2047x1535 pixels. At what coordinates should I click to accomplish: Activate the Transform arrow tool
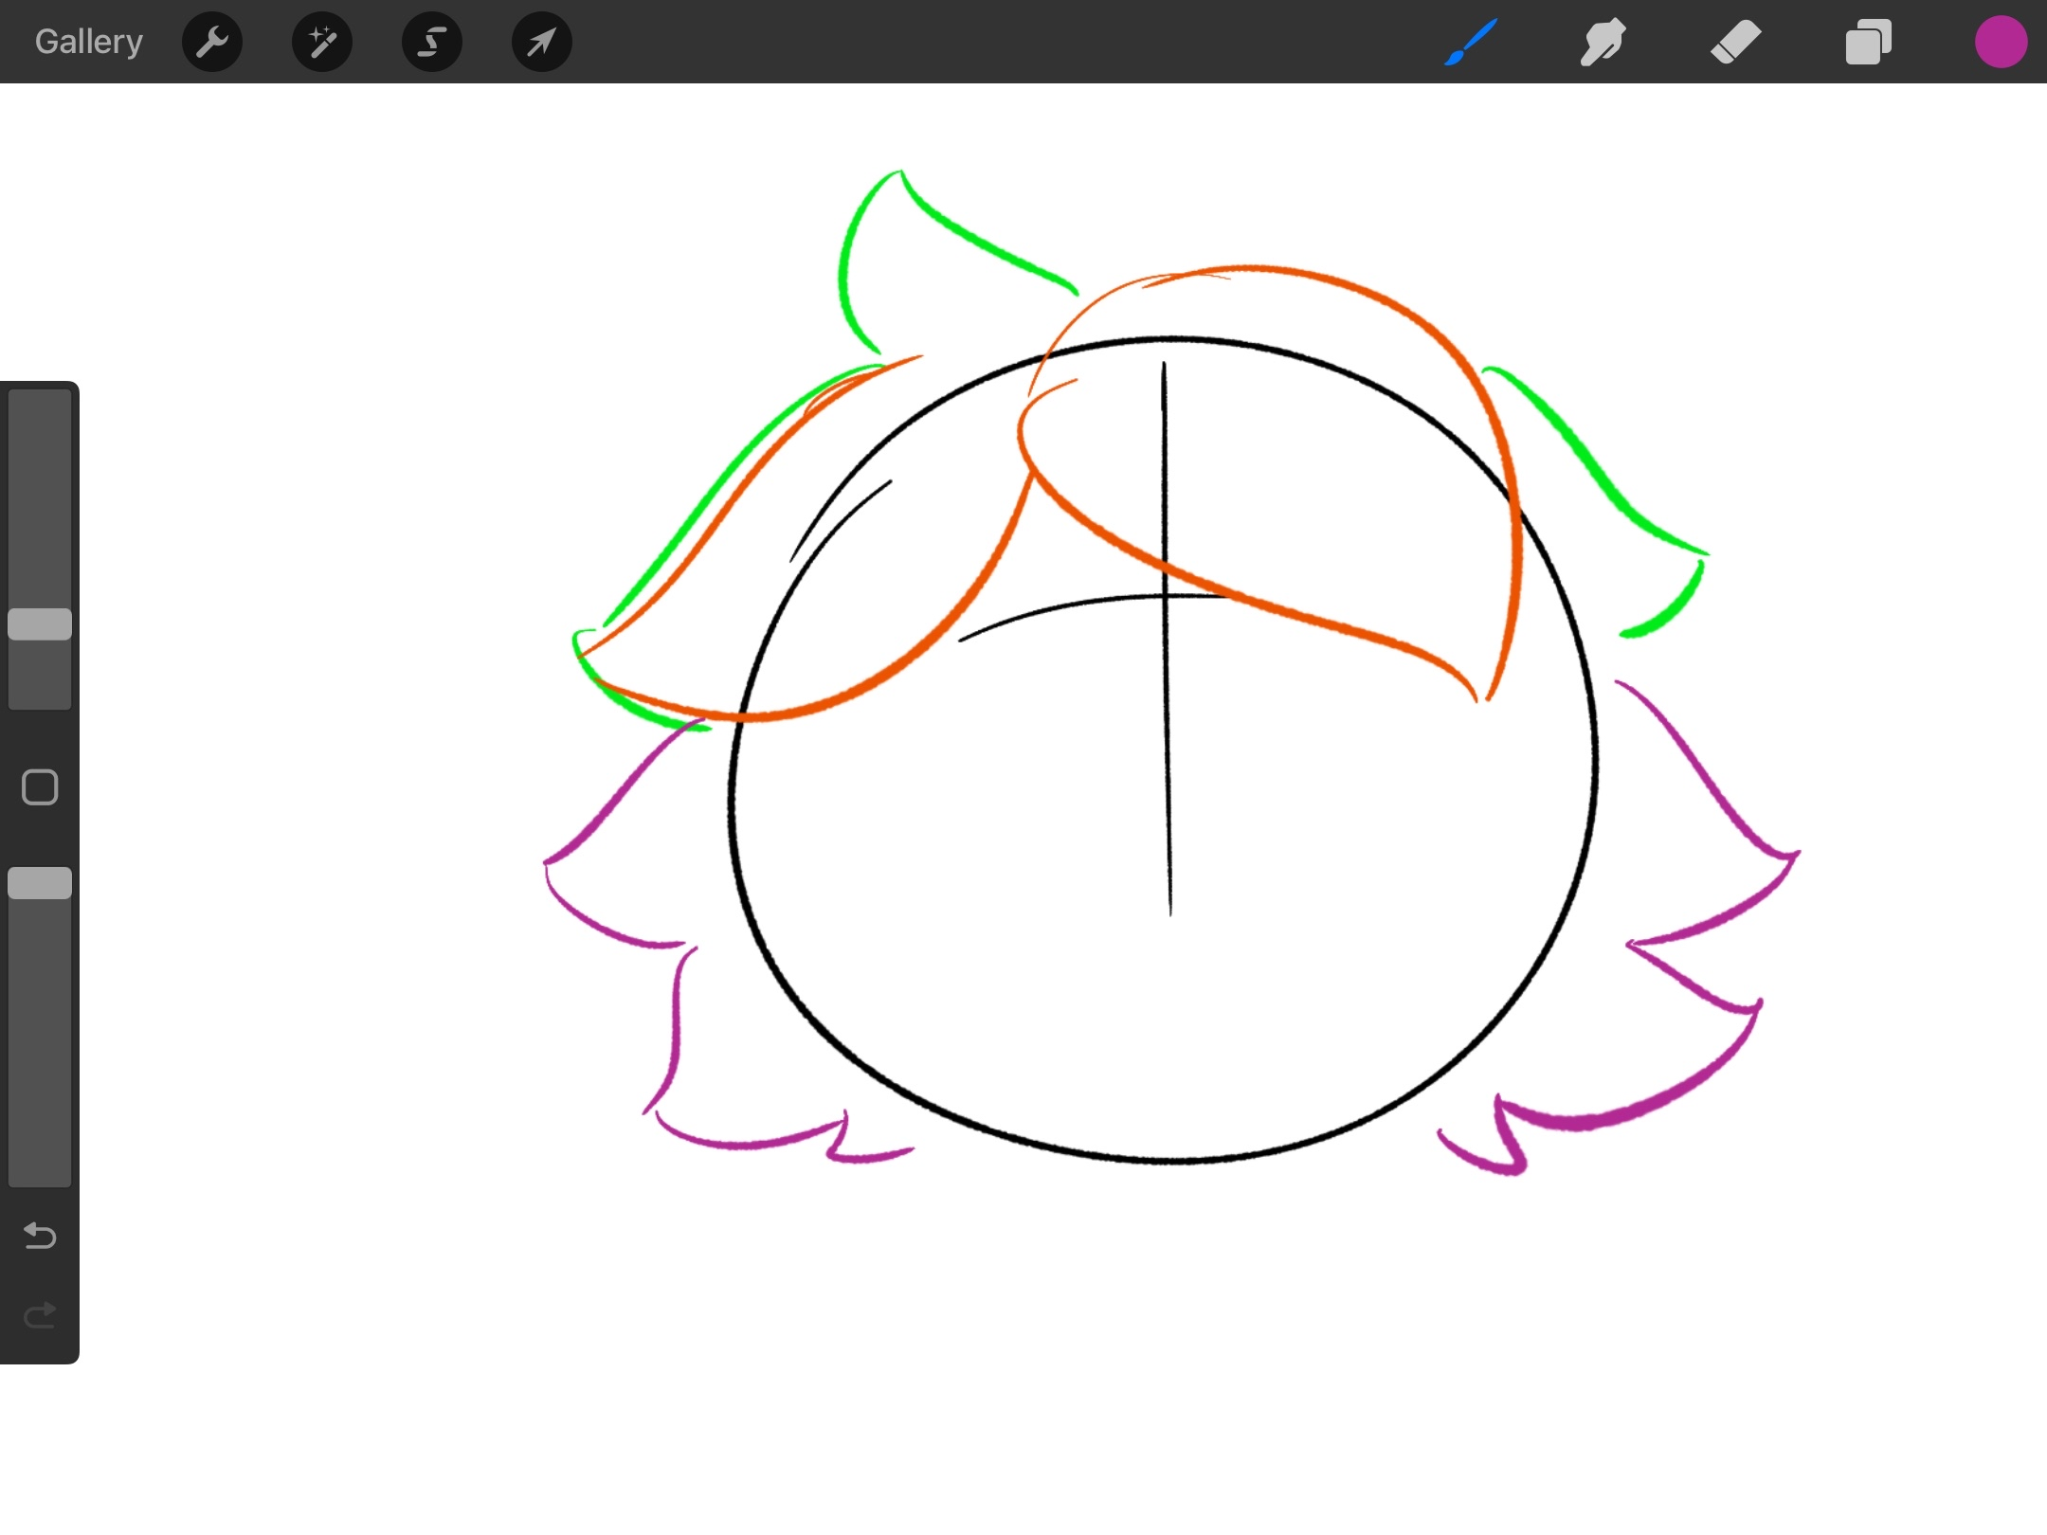coord(541,43)
